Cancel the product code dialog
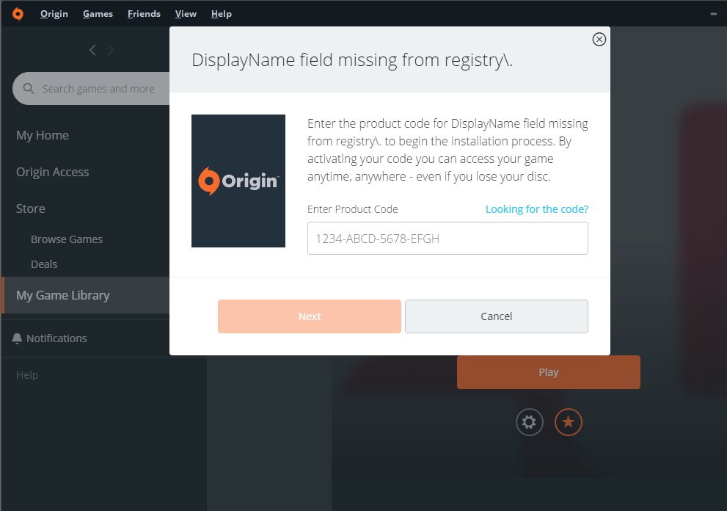This screenshot has width=727, height=511. [x=497, y=316]
